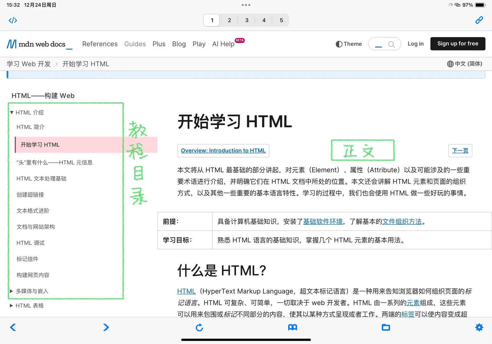
Task: Open the References menu item
Action: 100,44
